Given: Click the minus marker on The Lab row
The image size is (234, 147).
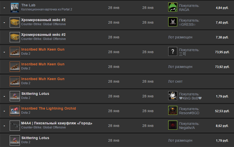Looking at the screenshot, I should point(4,8).
